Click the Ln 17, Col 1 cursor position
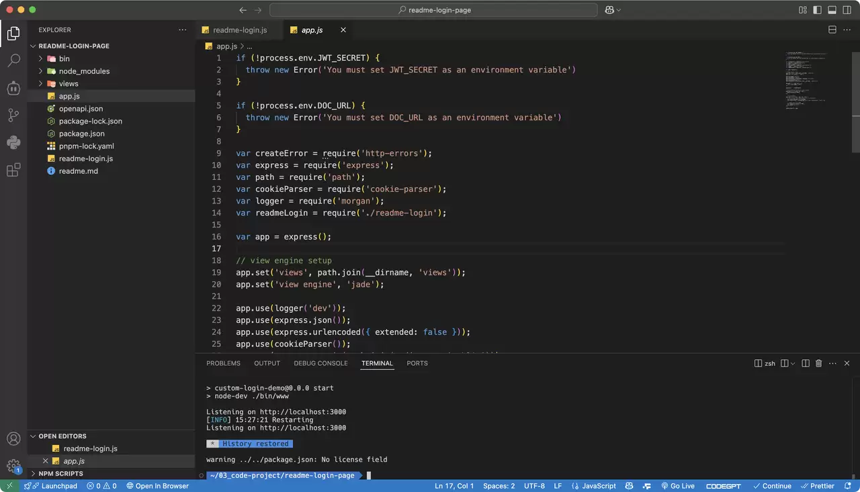This screenshot has height=492, width=860. 454,486
